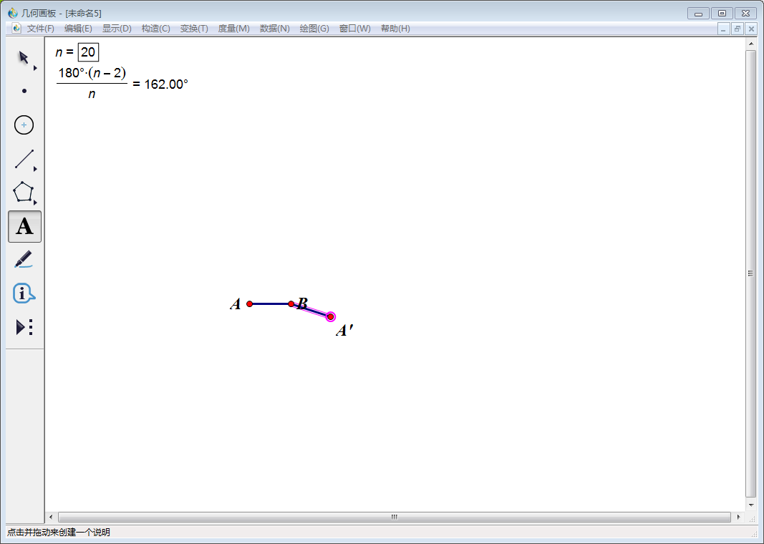This screenshot has height=544, width=764.
Task: Open the 数据(N) menu
Action: coord(274,29)
